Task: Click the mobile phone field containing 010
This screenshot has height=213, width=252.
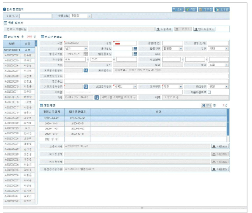Action: click(x=75, y=60)
